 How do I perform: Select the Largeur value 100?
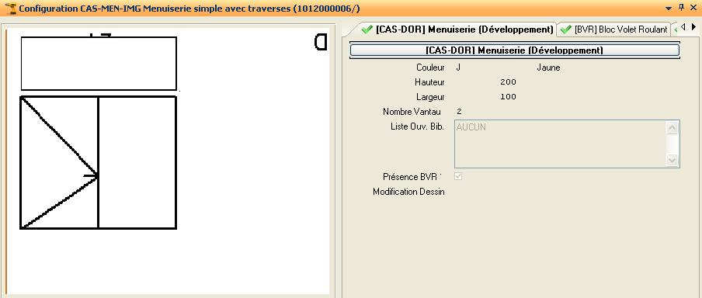pos(508,97)
